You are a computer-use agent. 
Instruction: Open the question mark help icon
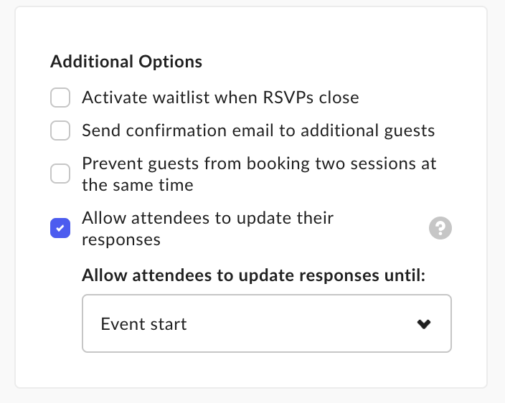440,228
